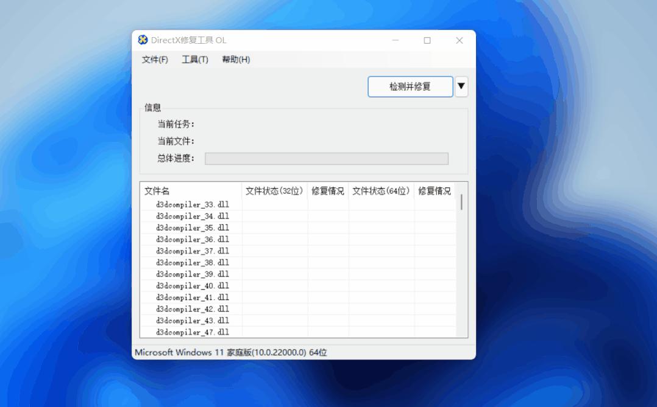Click the 文件状态(64位) column header
This screenshot has width=657, height=407.
coord(381,191)
